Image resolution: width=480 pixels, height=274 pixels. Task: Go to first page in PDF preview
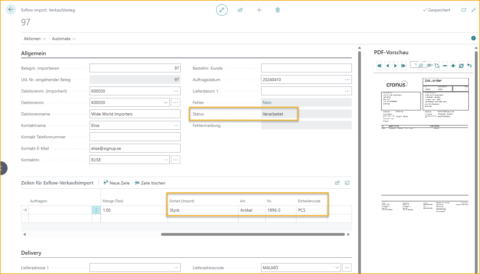(379, 66)
